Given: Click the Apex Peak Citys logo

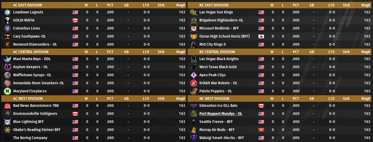Looking at the screenshot, I should click(x=193, y=75).
